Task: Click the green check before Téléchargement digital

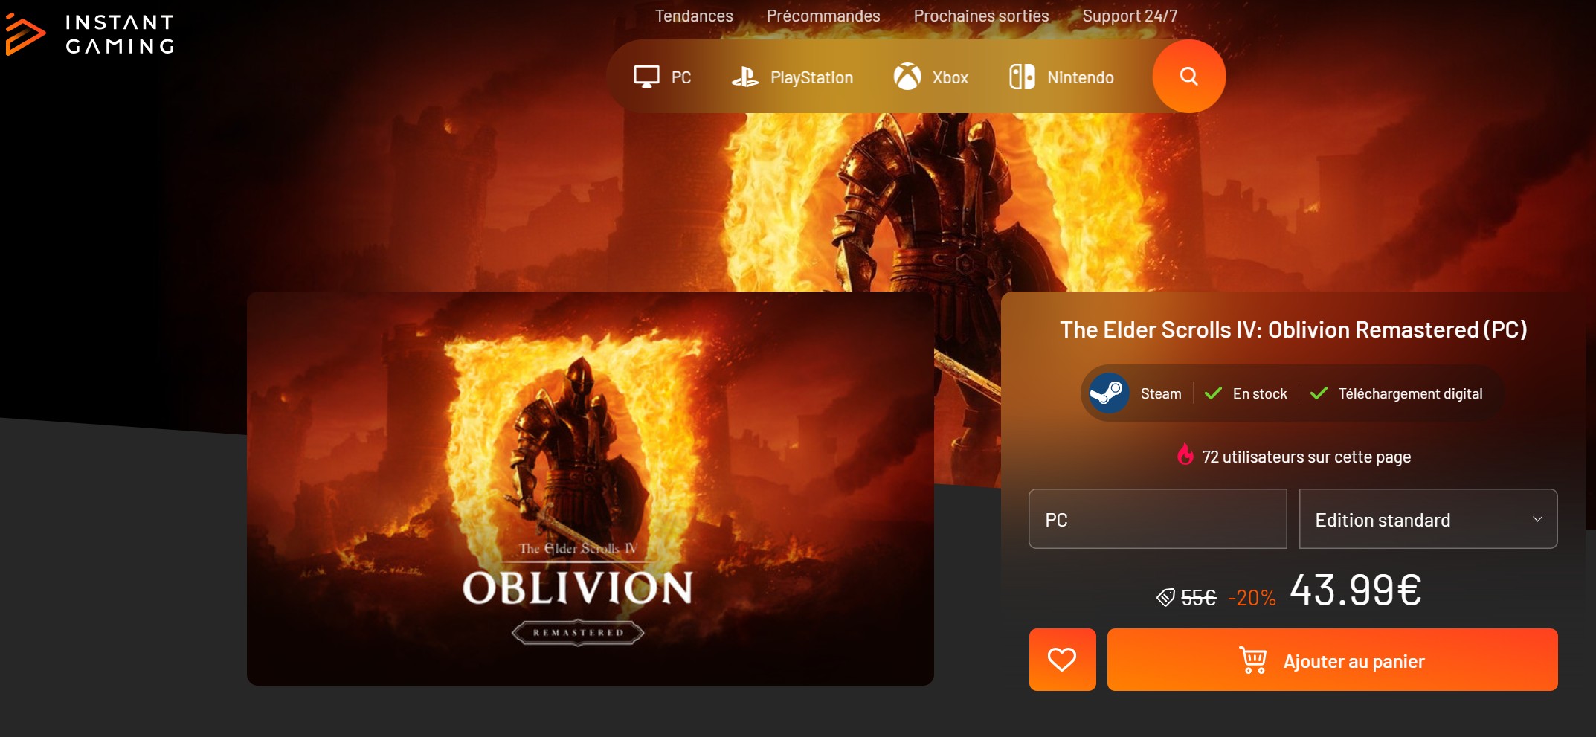Action: point(1319,393)
